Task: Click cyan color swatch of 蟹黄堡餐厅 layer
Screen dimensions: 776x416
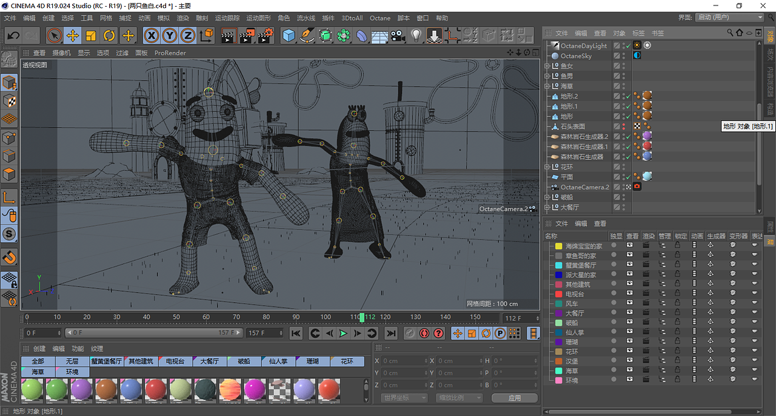Action: [x=559, y=265]
